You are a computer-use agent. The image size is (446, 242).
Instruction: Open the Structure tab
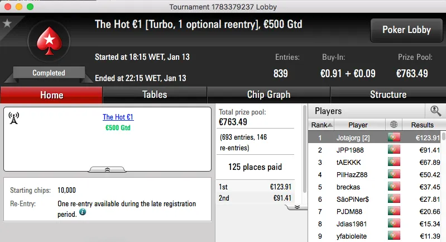point(388,94)
